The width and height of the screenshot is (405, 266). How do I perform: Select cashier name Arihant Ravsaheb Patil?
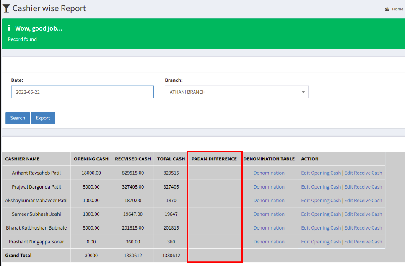[36, 173]
